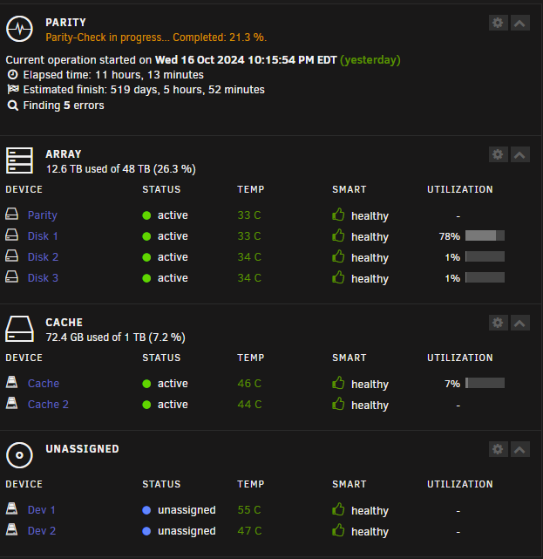Screen dimensions: 543x559
Task: Collapse the Parity section with chevron
Action: 519,23
